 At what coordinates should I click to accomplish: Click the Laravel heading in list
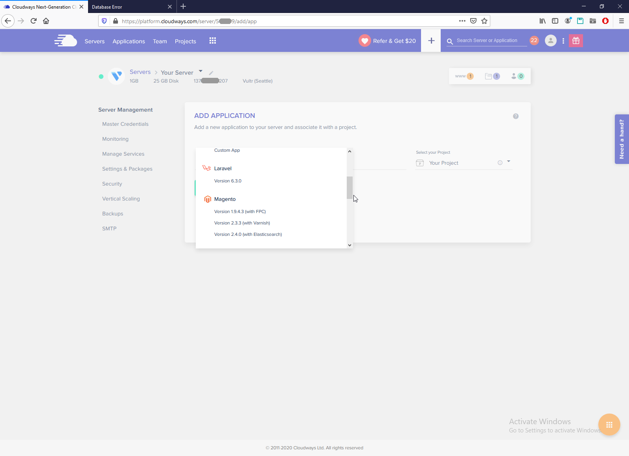point(223,169)
